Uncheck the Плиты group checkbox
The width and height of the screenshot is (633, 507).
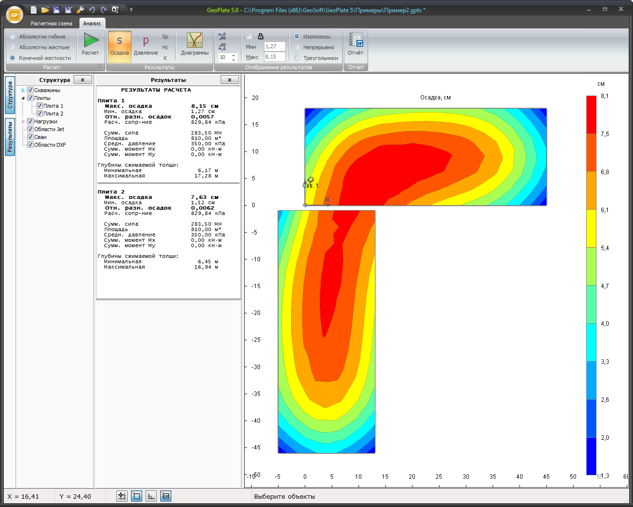(30, 98)
